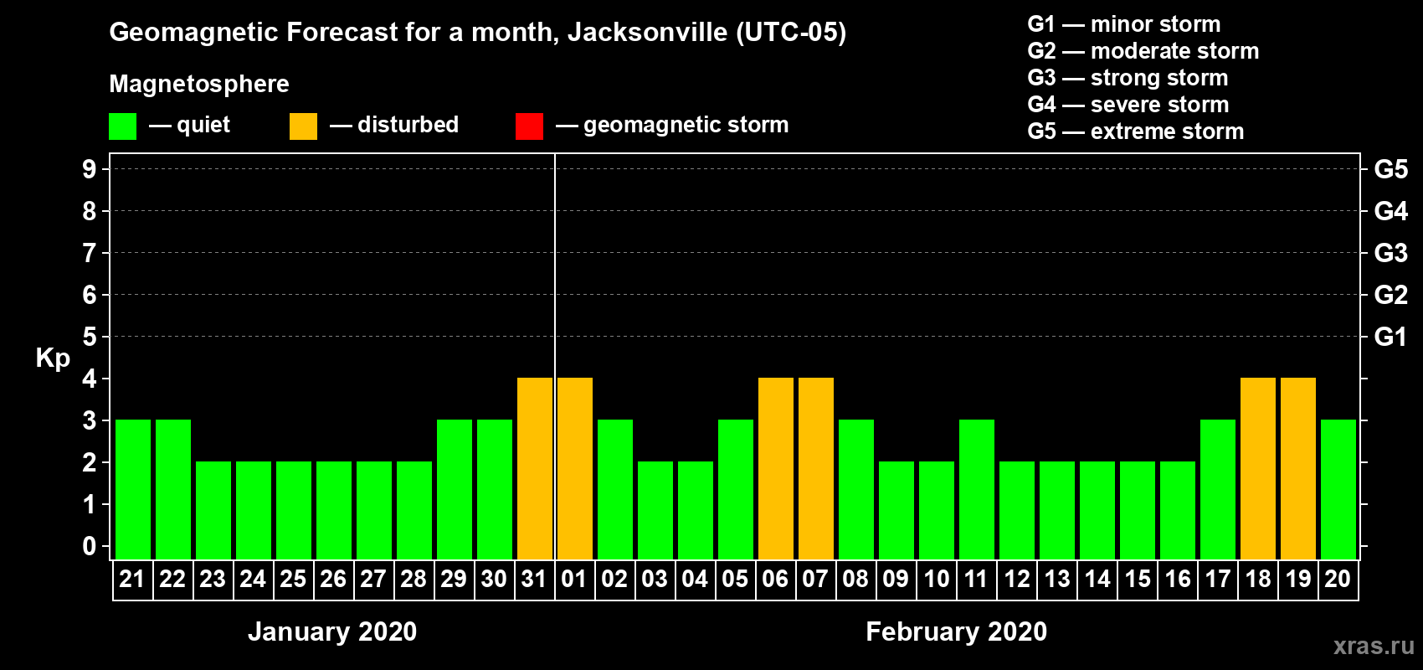1423x670 pixels.
Task: Click date cell 12 in February
Action: point(1017,580)
